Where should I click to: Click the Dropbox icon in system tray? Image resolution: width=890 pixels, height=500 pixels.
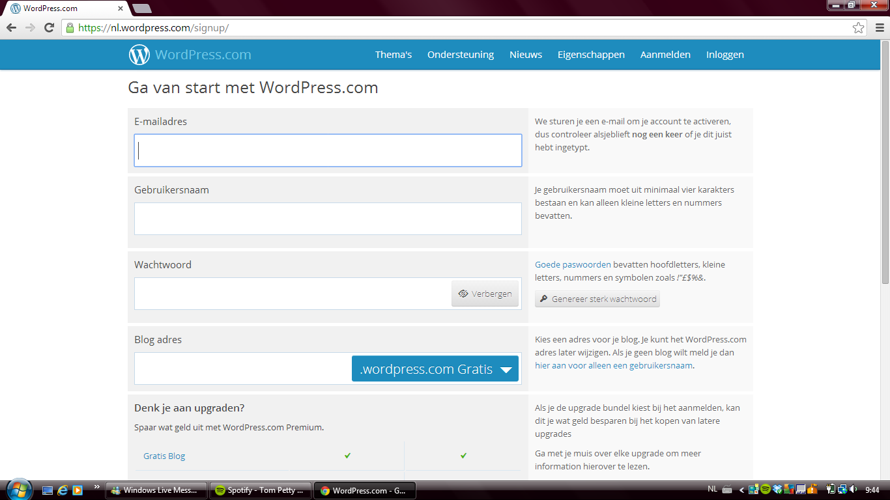coord(777,490)
